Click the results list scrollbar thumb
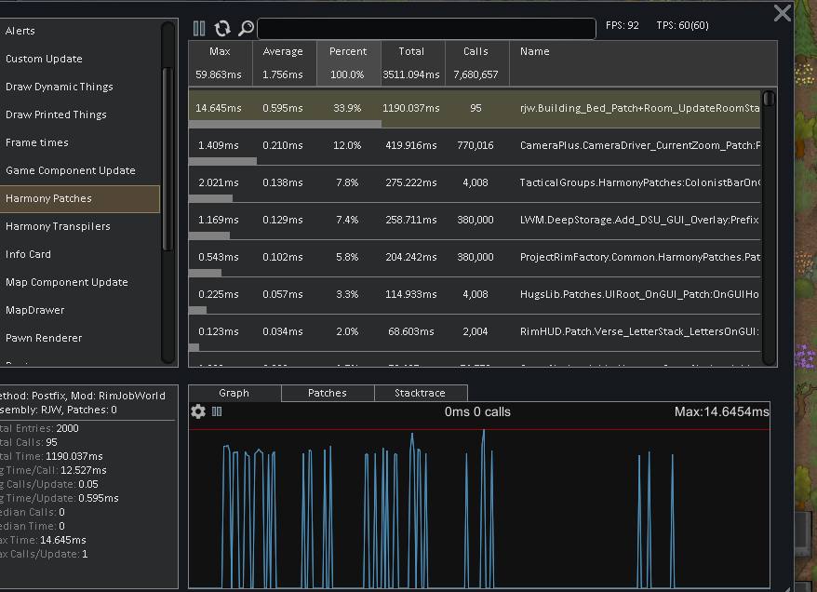Viewport: 817px width, 592px height. click(769, 99)
